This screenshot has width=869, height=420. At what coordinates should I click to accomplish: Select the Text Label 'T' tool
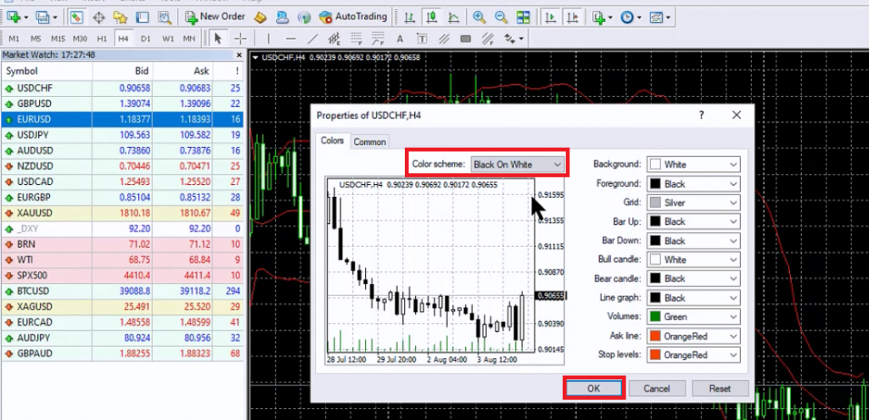pos(422,39)
